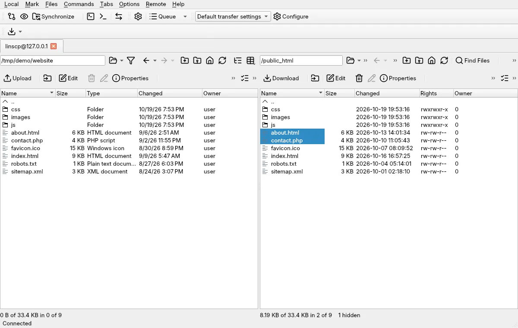This screenshot has width=518, height=328.
Task: Open local selection checklist icon
Action: [245, 78]
